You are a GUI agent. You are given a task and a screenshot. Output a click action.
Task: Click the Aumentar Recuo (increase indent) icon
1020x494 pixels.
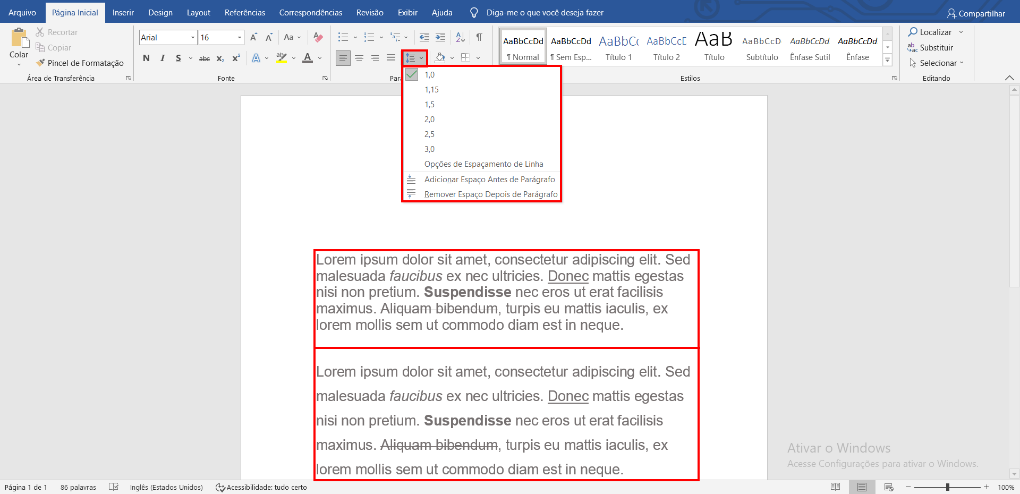coord(440,37)
